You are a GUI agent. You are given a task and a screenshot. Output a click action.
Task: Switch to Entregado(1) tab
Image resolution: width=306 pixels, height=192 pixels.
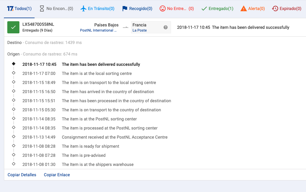pyautogui.click(x=217, y=8)
